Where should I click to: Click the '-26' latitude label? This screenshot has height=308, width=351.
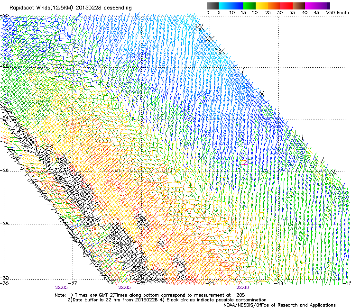(4, 171)
